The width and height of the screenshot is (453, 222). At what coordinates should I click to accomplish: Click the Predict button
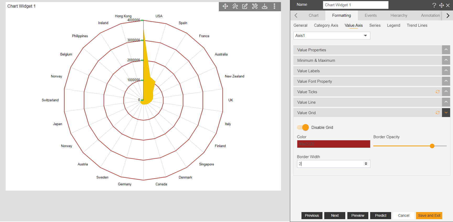click(381, 215)
